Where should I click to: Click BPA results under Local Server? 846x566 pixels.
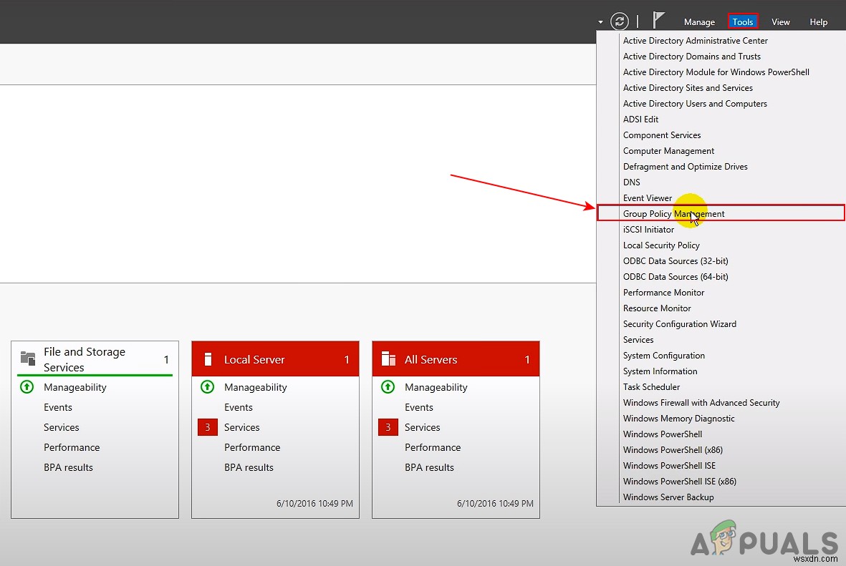point(249,467)
